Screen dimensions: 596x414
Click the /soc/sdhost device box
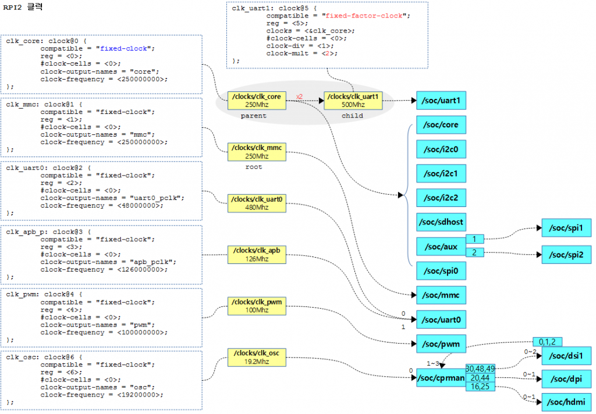coord(441,222)
